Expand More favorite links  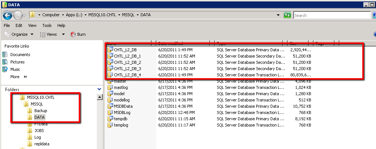click(18, 77)
